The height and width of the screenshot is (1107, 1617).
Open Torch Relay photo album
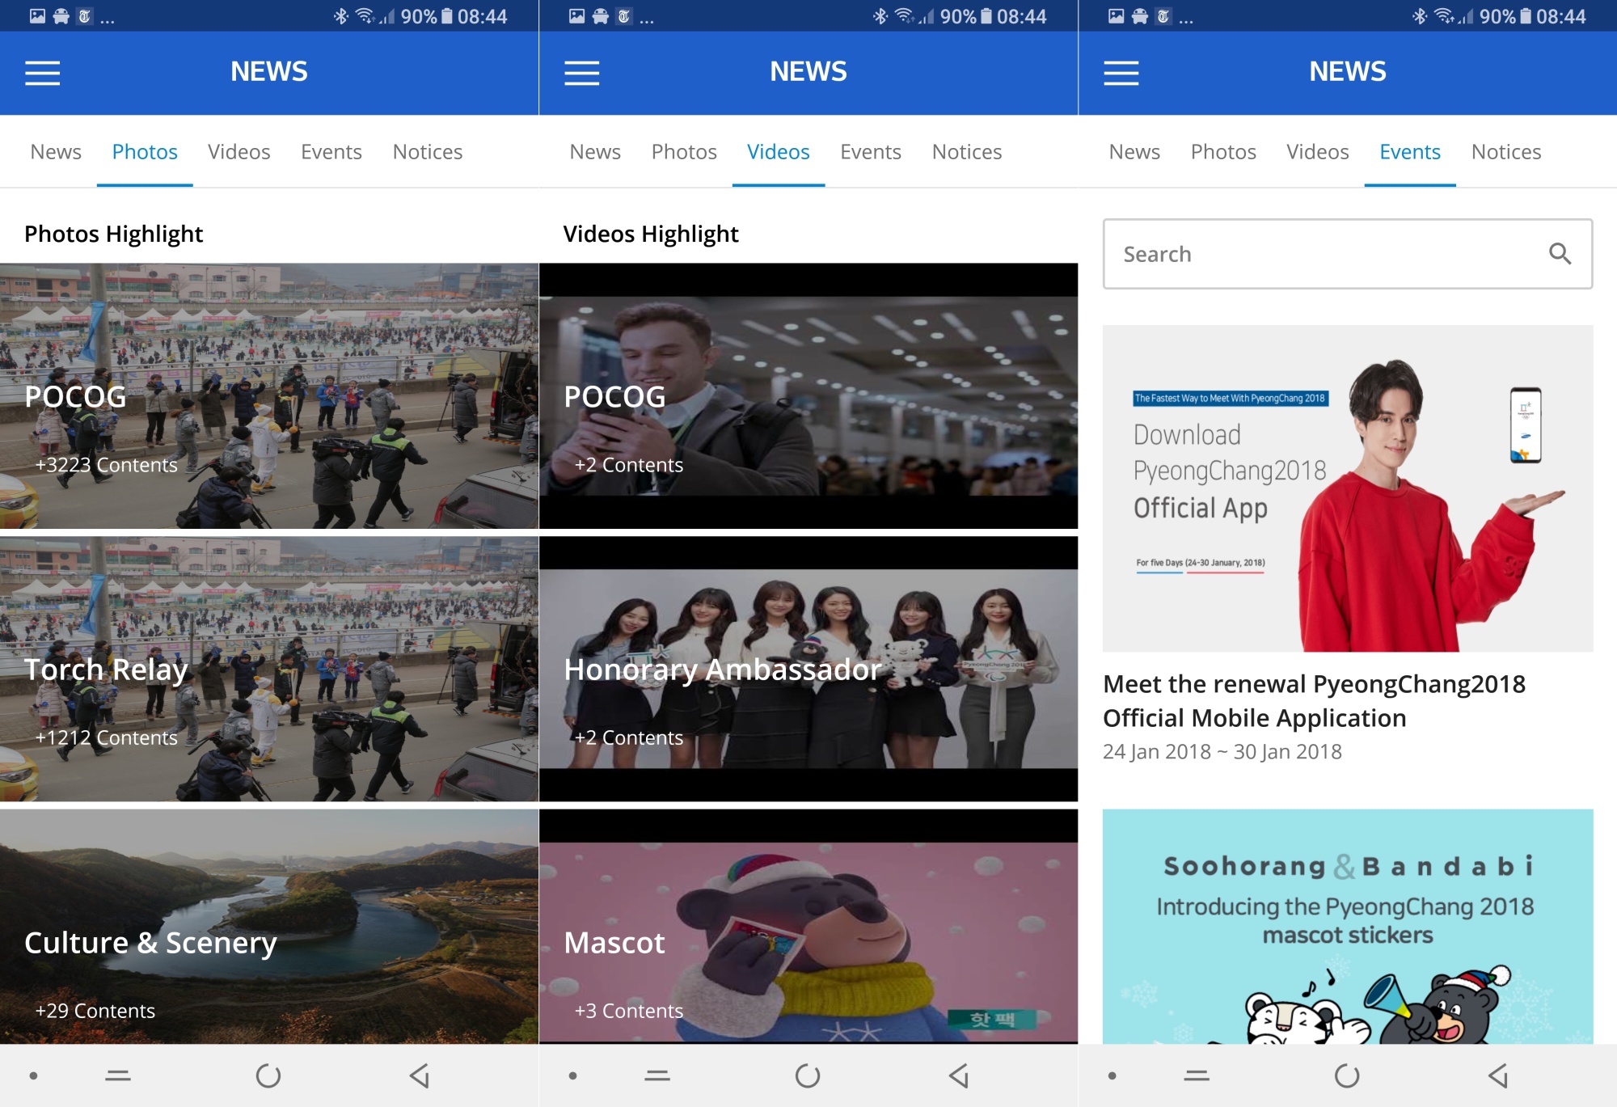[269, 670]
